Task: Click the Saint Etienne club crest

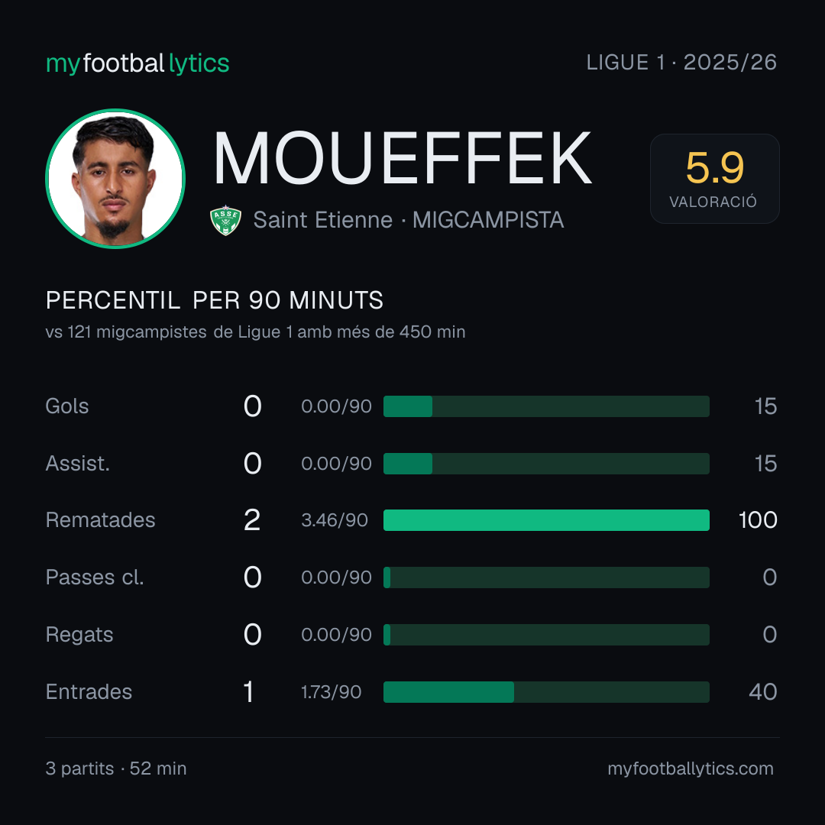Action: 225,220
